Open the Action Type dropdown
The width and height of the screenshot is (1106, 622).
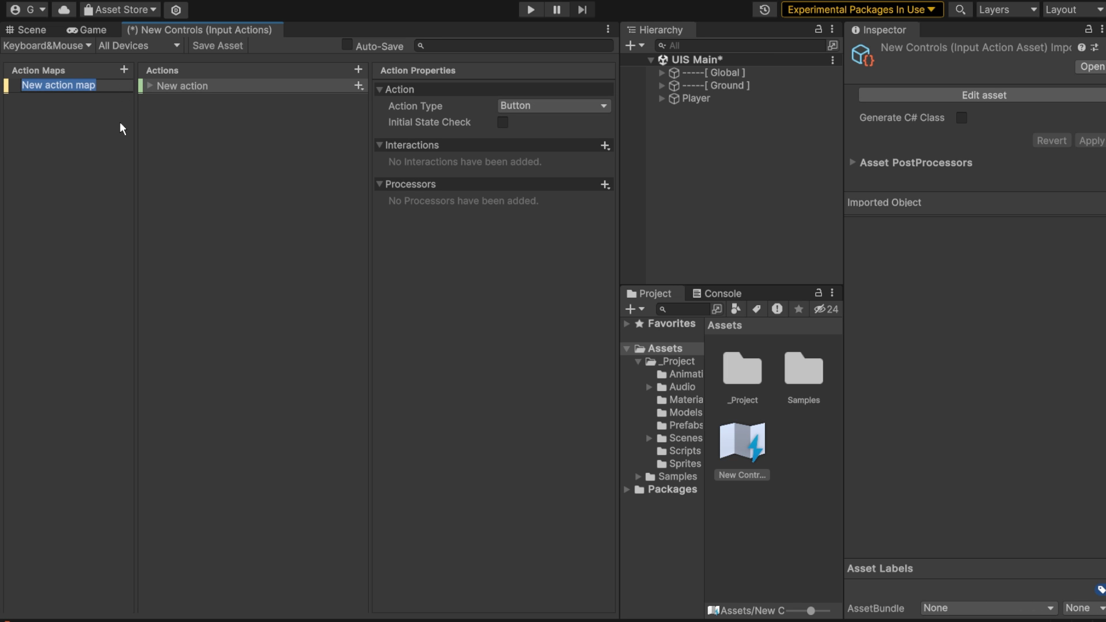click(554, 106)
